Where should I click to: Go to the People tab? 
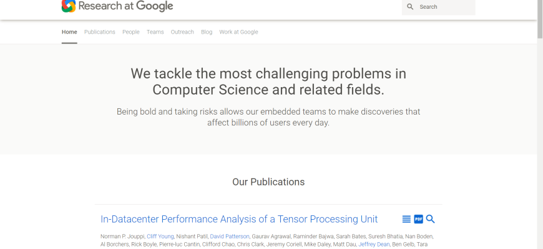131,32
